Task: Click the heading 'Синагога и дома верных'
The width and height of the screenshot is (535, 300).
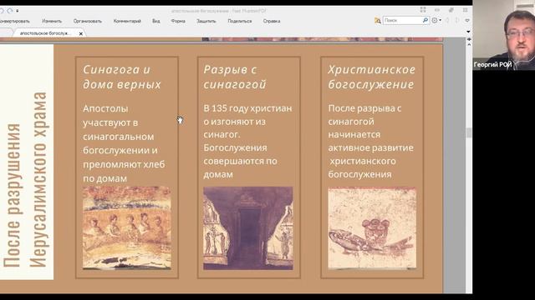Action: (x=122, y=77)
